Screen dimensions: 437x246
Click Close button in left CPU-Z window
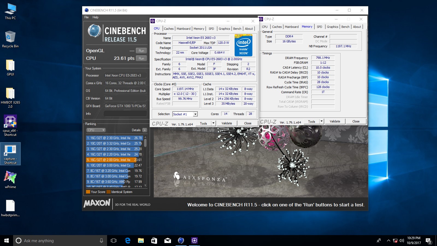pos(248,123)
